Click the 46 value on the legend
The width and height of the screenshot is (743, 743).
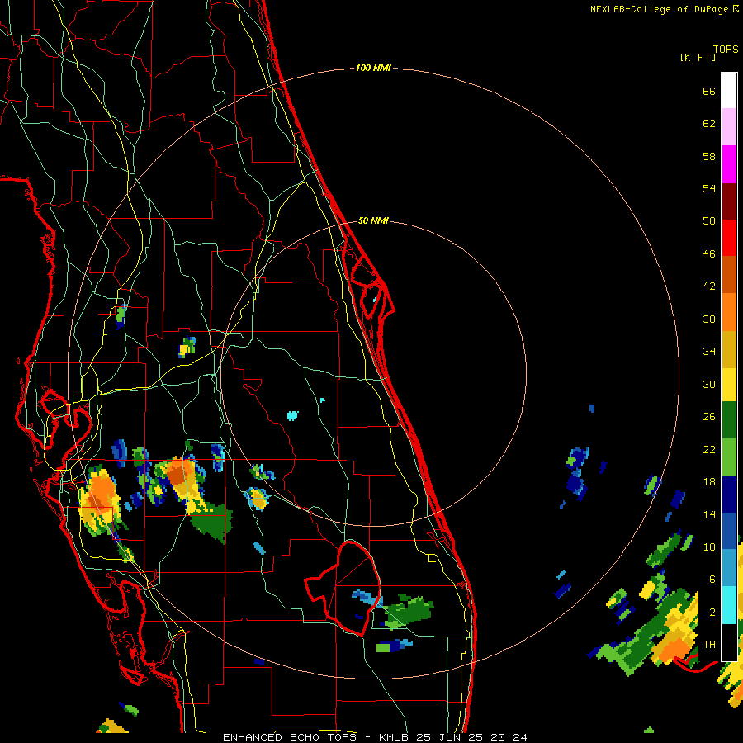(709, 254)
